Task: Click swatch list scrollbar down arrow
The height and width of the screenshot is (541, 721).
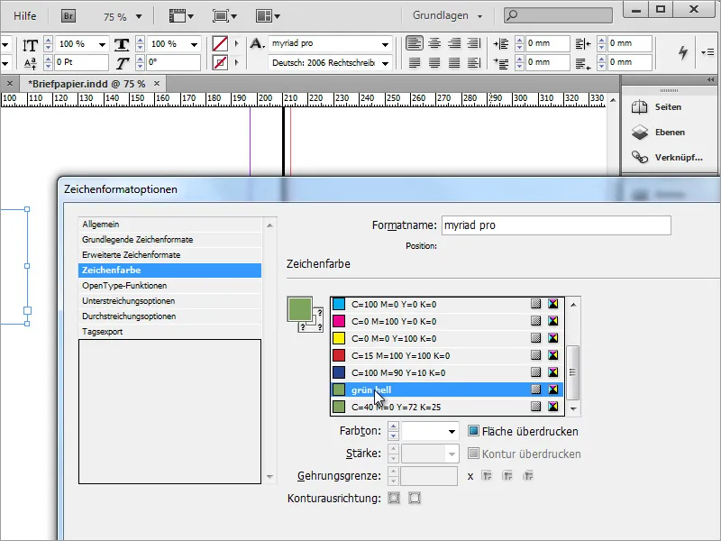Action: 573,408
